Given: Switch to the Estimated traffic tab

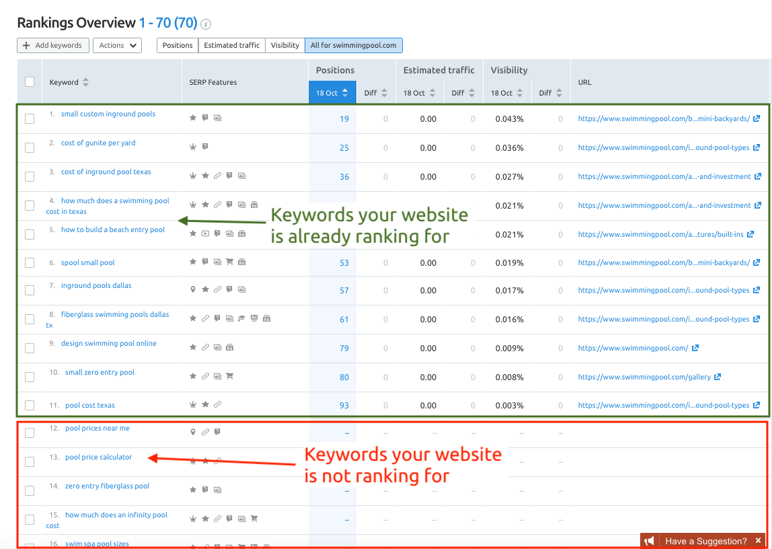Looking at the screenshot, I should (231, 45).
